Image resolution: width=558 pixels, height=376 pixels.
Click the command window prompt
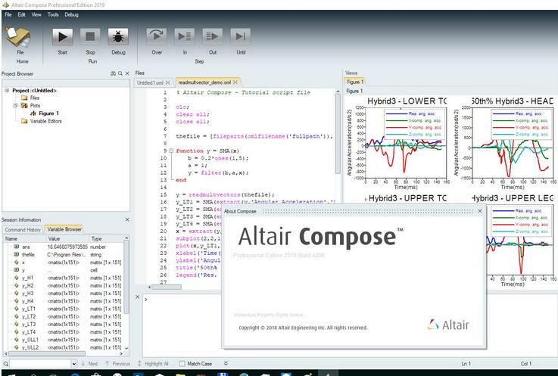(146, 300)
